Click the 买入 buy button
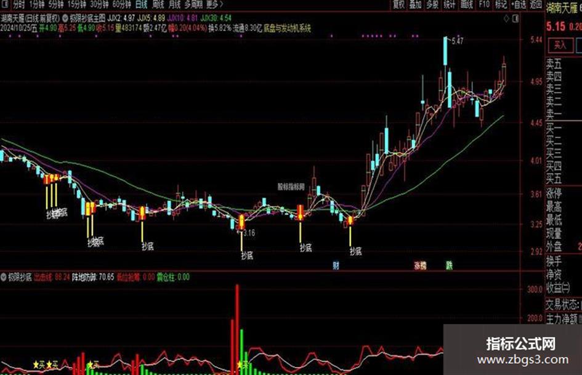This screenshot has width=582, height=375. [x=560, y=46]
